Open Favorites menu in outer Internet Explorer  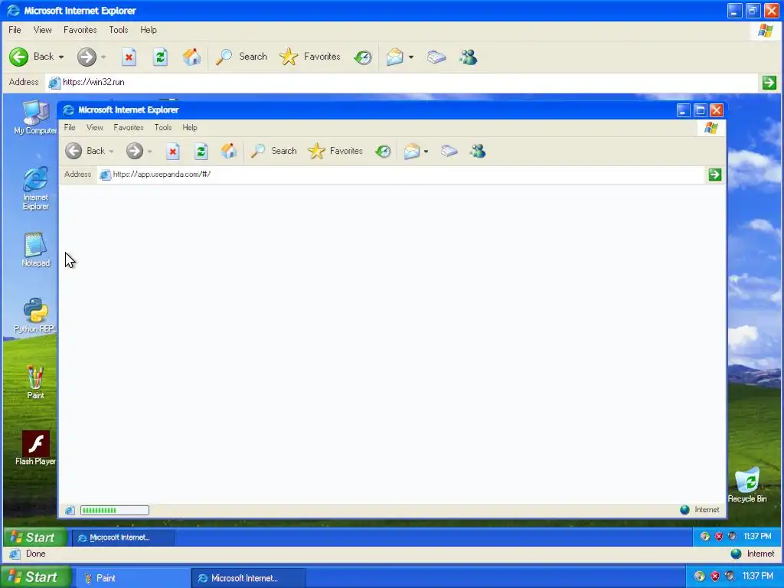80,30
